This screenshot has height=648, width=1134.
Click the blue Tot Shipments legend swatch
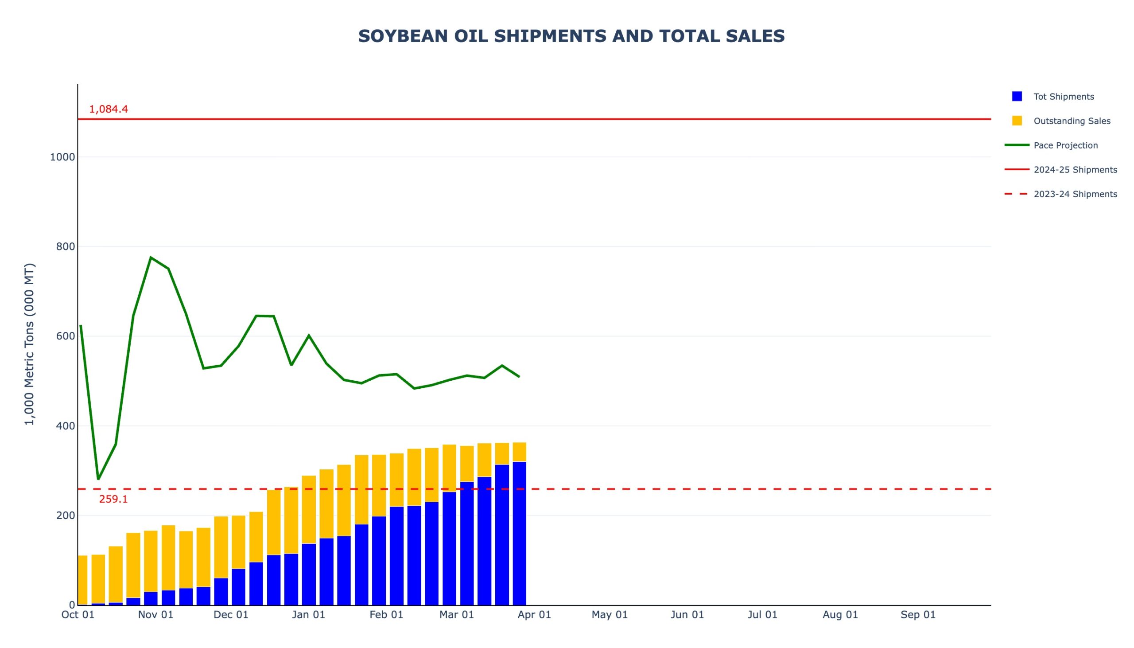coord(1016,97)
